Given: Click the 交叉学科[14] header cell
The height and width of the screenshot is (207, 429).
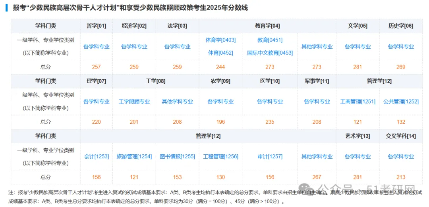Looking at the screenshot, I should pos(401,136).
